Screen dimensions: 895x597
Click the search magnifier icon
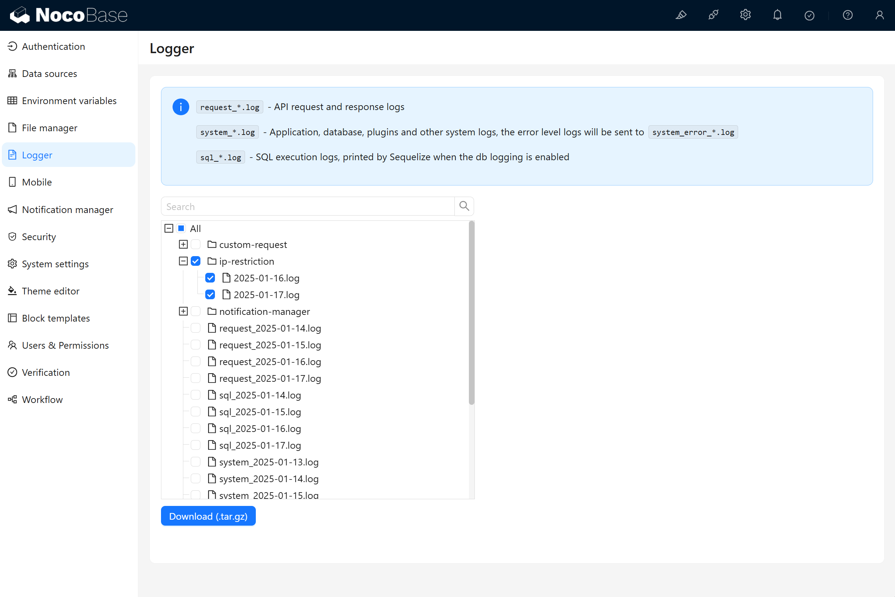click(x=464, y=206)
